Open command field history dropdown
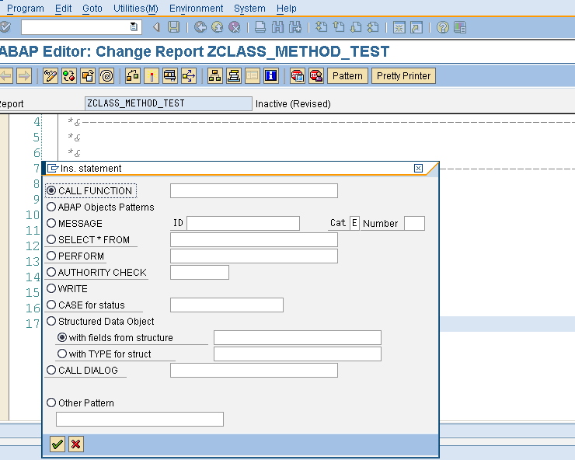 [134, 26]
